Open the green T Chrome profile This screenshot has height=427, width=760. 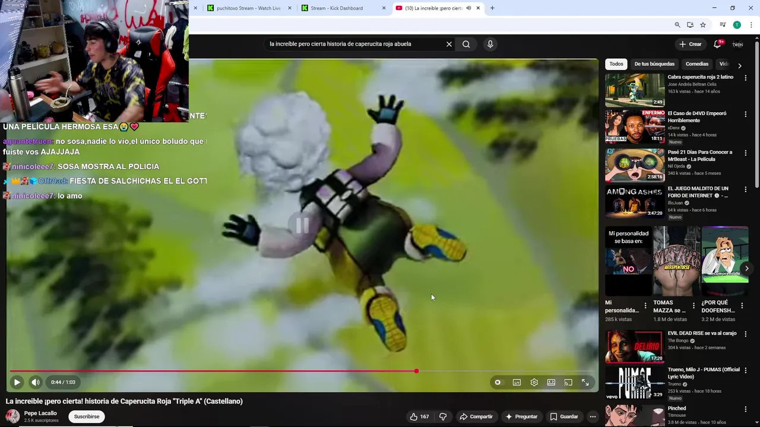[737, 25]
